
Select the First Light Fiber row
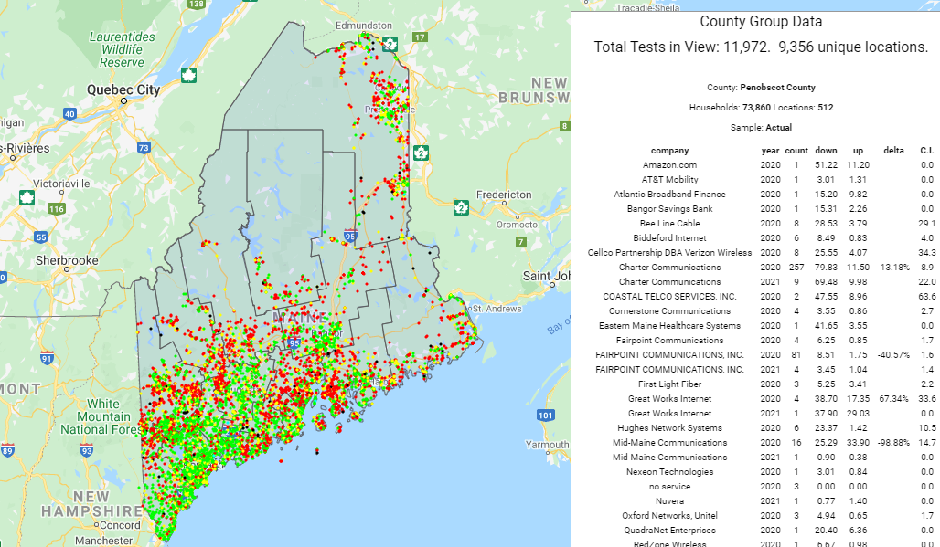coord(761,384)
